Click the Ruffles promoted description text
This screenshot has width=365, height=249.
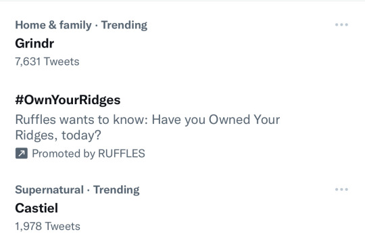147,127
